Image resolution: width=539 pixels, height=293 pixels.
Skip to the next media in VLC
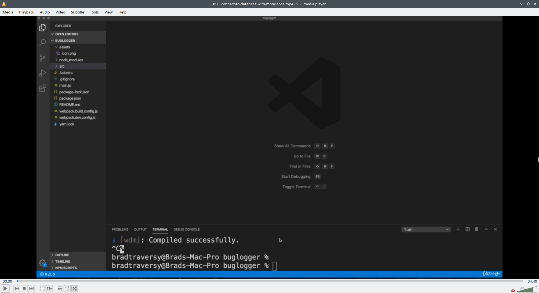pyautogui.click(x=31, y=289)
